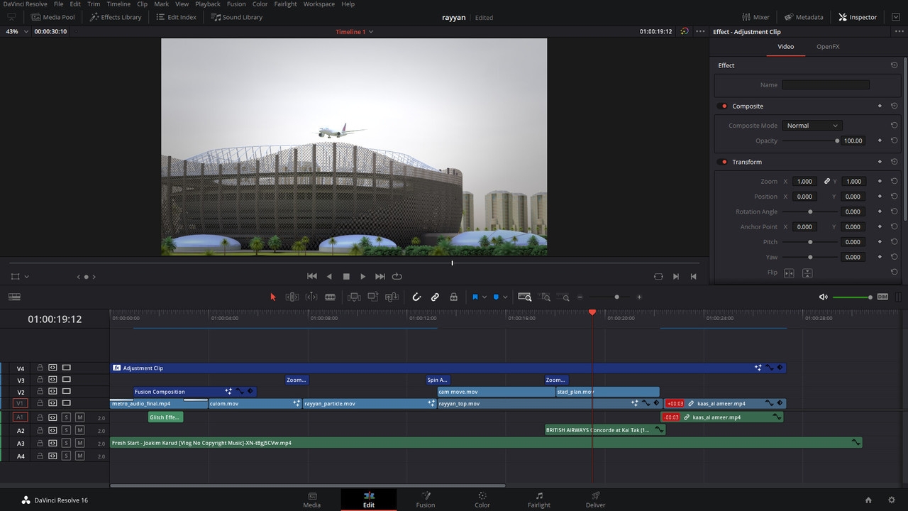Open the Effects Library panel

[116, 17]
